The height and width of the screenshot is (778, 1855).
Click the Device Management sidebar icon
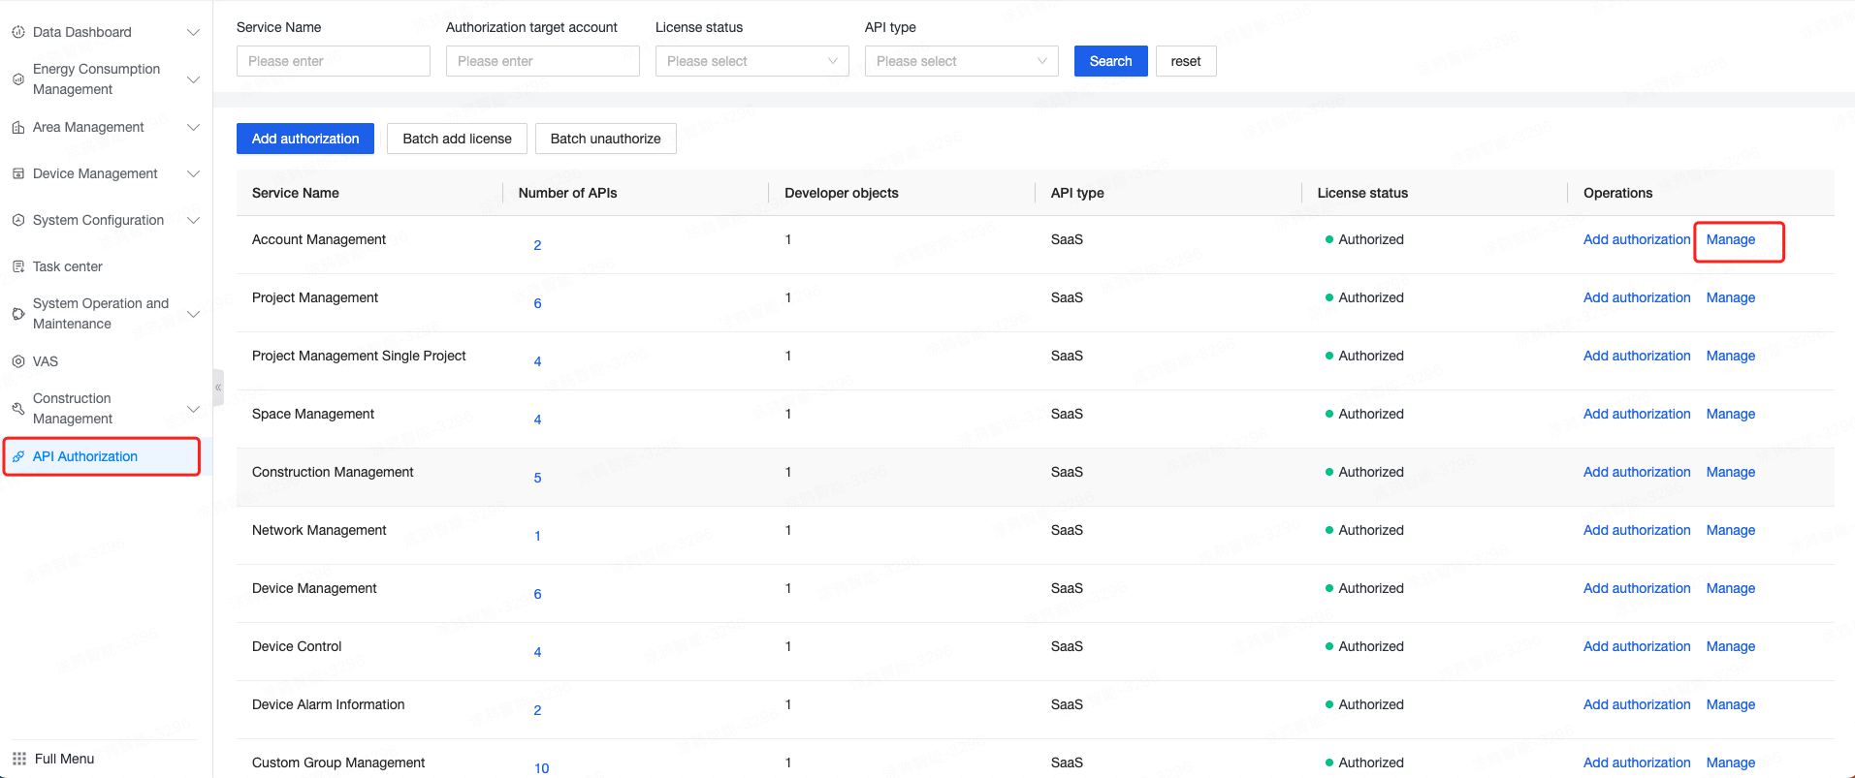coord(18,173)
